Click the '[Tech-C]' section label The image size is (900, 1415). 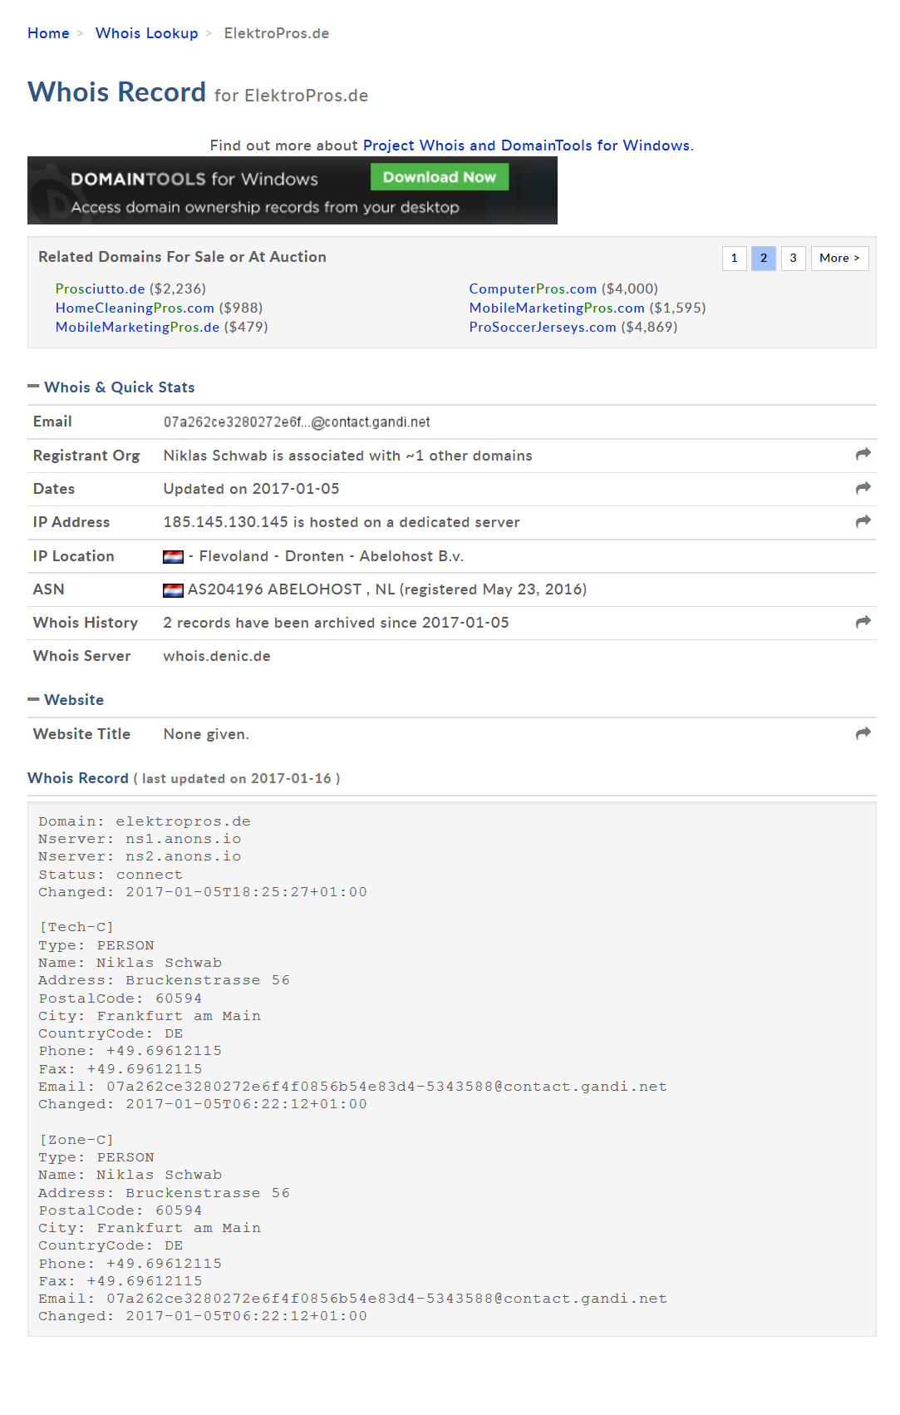[x=76, y=927]
